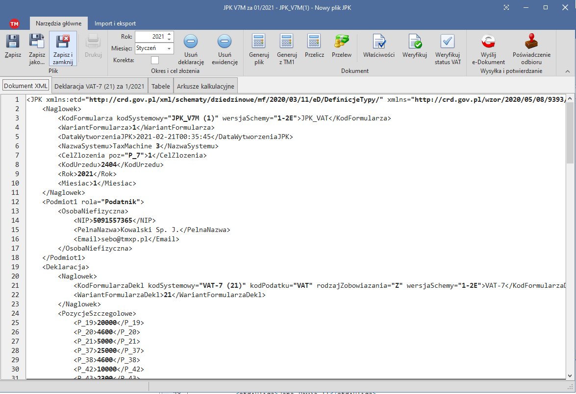Open the Tabele tab
The image size is (576, 394).
coord(161,87)
